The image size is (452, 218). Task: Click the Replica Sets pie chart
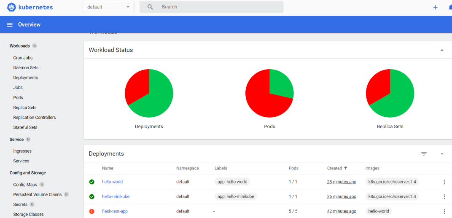390,93
